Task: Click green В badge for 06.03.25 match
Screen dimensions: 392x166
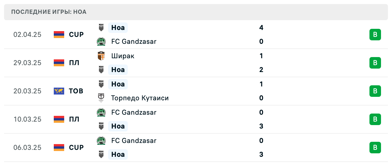Action: pyautogui.click(x=375, y=148)
